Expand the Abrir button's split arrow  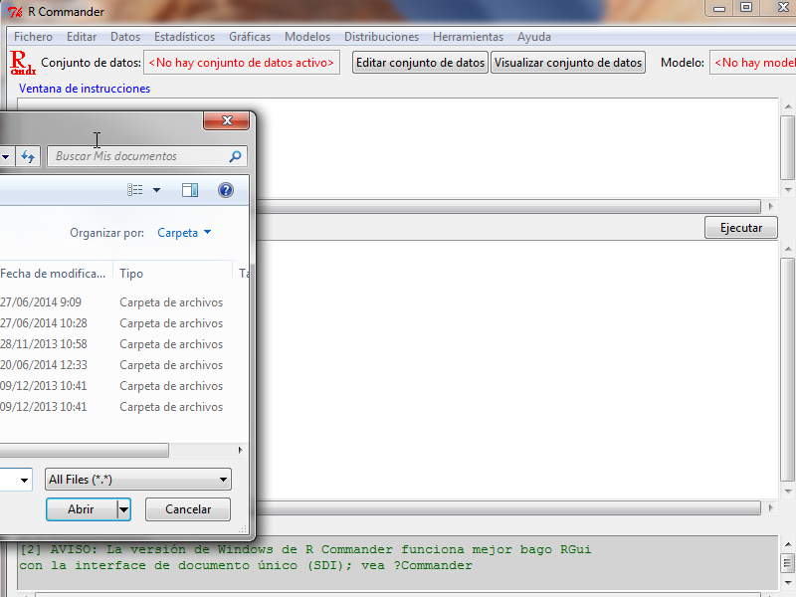click(123, 508)
